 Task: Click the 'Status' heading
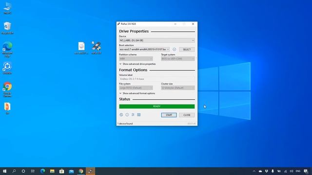[x=125, y=99]
